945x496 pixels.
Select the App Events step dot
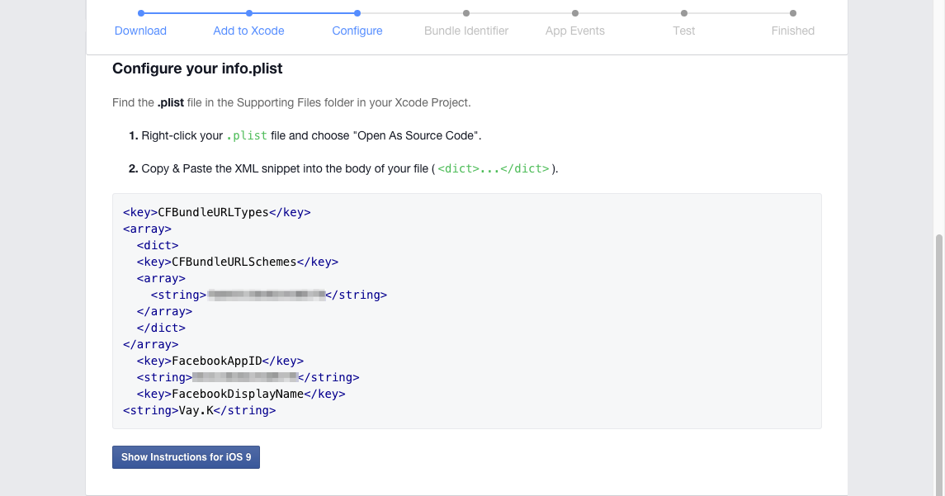click(575, 13)
